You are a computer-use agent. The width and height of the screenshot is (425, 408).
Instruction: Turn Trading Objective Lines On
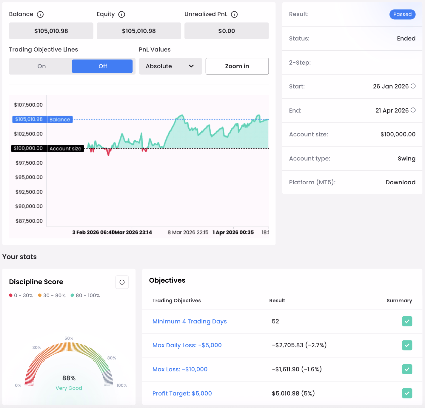point(41,66)
